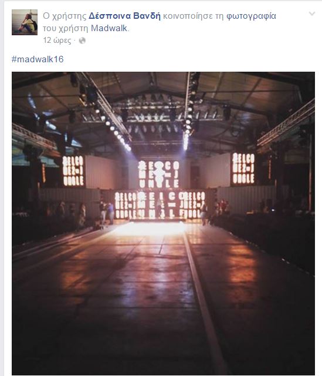Click the 12 ώρες timestamp
Viewport: 322px width, 376px height.
pyautogui.click(x=57, y=41)
